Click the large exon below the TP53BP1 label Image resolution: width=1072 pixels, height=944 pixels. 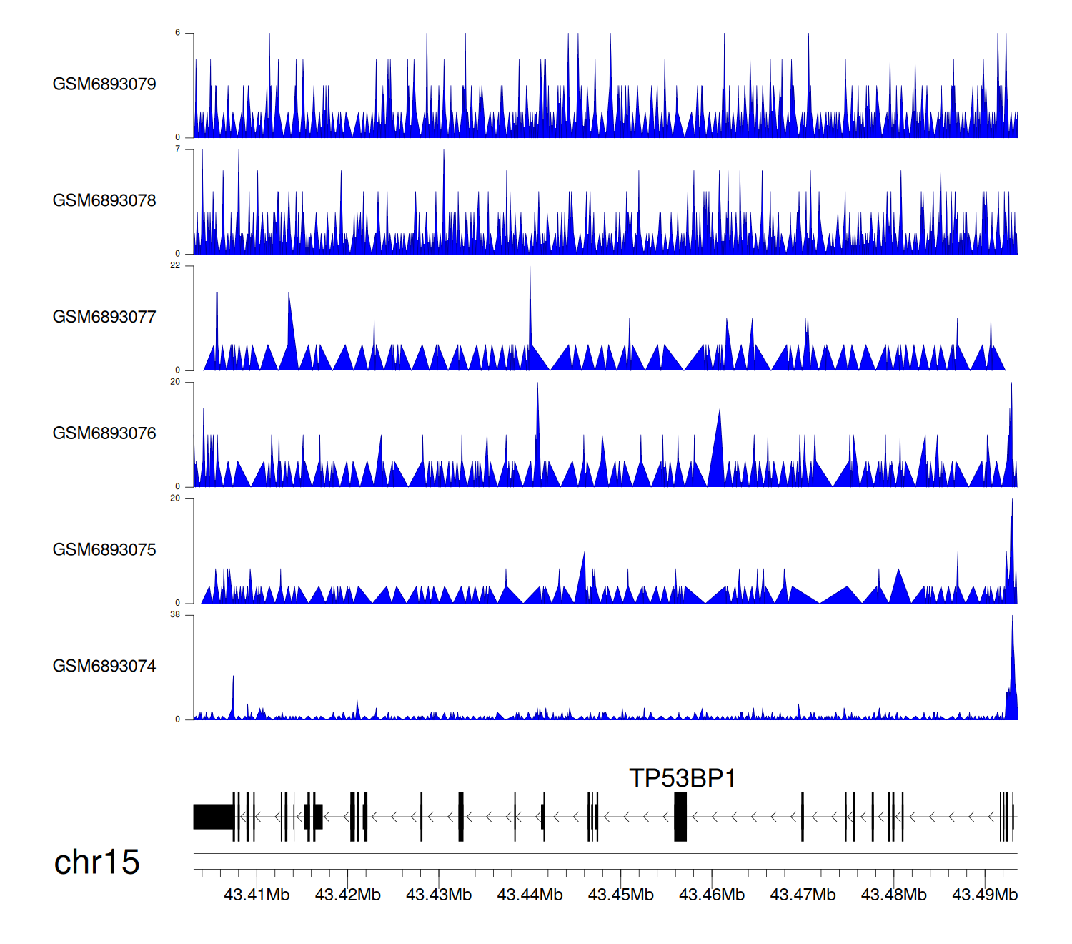[680, 817]
